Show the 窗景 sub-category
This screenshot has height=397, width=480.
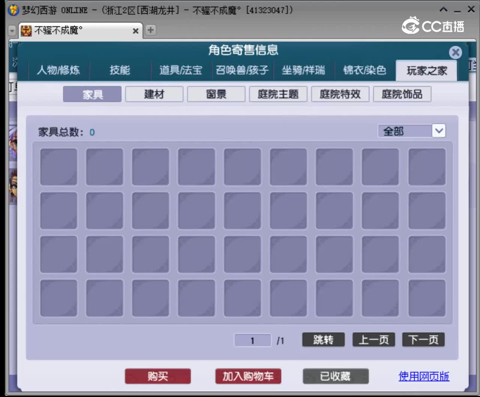(216, 94)
